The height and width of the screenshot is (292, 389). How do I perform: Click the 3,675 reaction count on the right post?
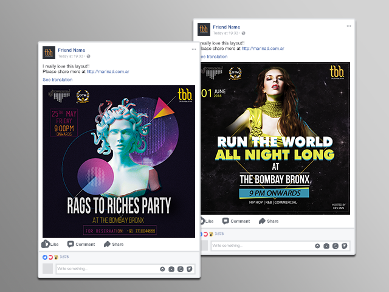219,234
